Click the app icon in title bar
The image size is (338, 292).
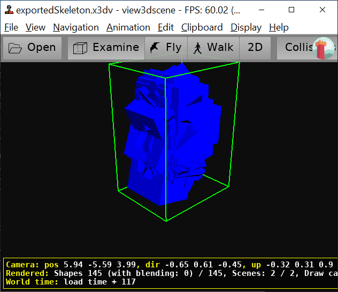pyautogui.click(x=8, y=10)
